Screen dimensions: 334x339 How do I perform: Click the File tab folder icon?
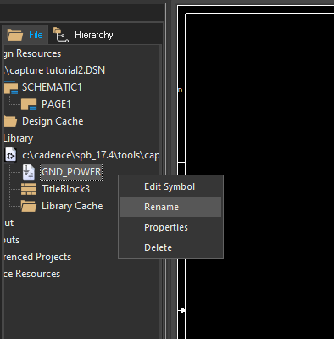15,35
